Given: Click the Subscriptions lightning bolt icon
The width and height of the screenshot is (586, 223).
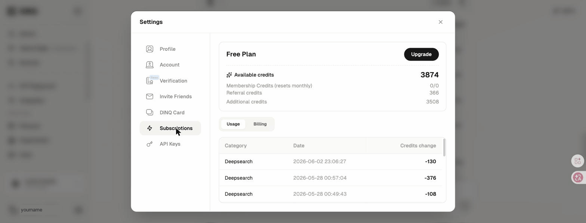Looking at the screenshot, I should click(x=149, y=128).
